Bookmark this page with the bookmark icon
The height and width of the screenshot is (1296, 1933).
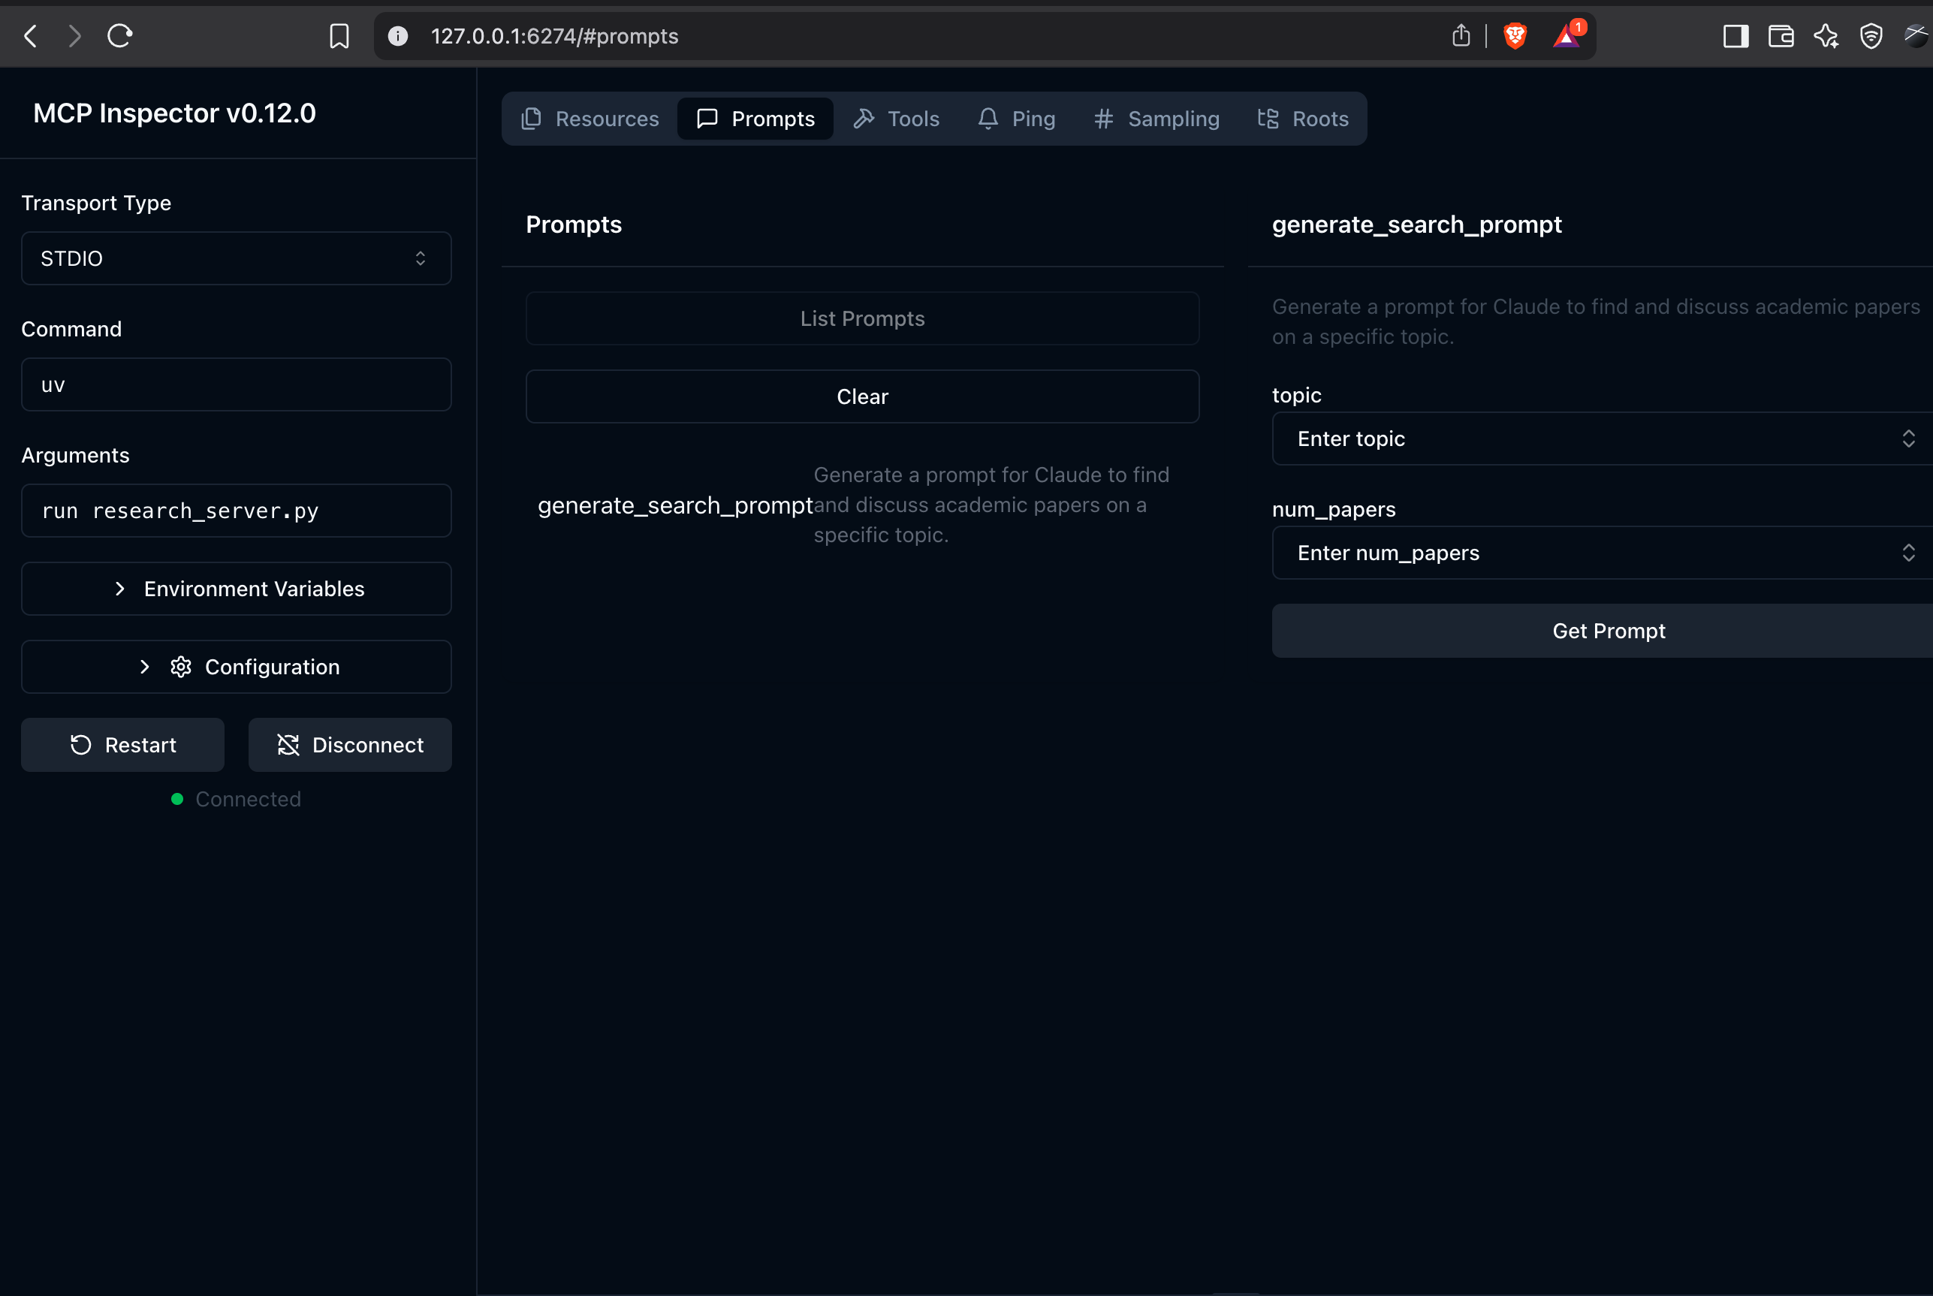coord(339,35)
